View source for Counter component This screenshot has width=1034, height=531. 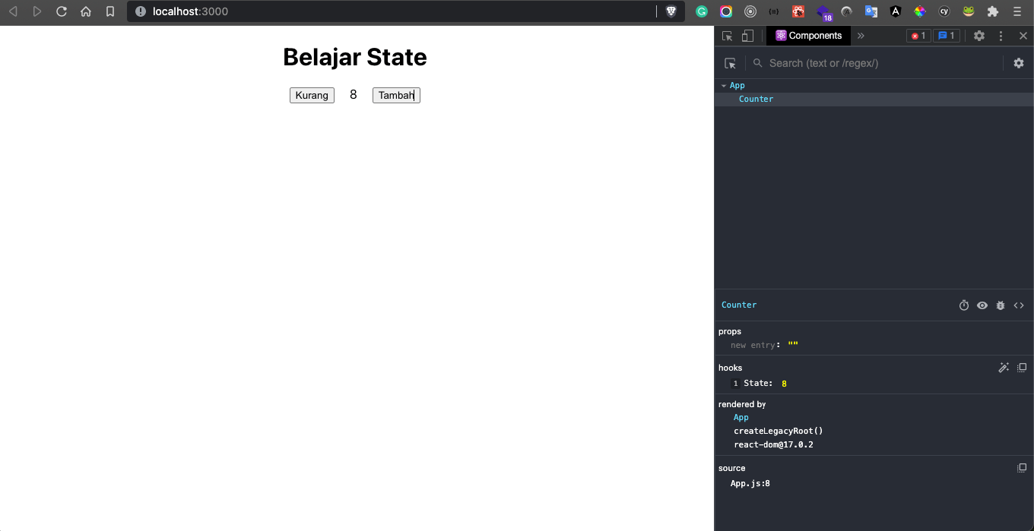coord(1019,305)
